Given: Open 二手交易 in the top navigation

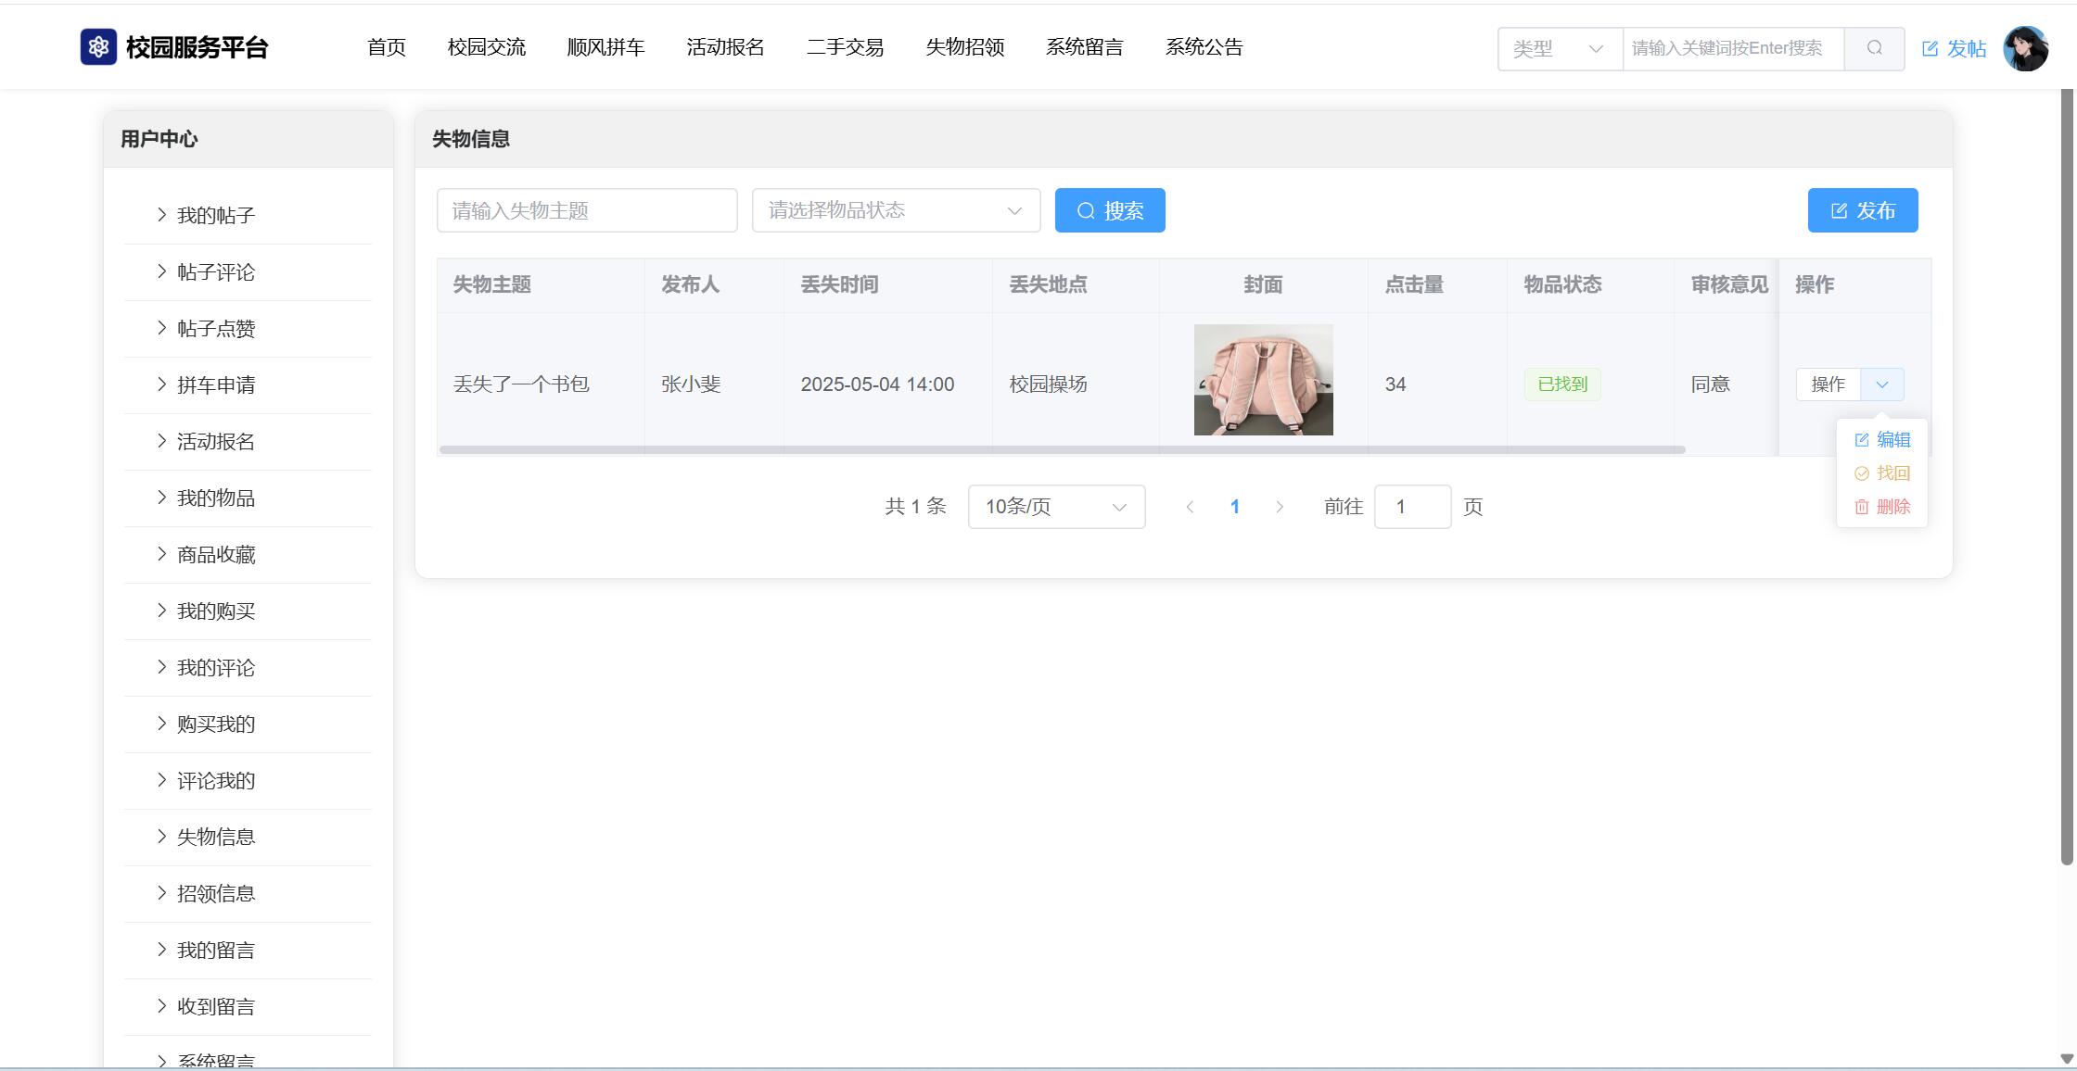Looking at the screenshot, I should [845, 47].
